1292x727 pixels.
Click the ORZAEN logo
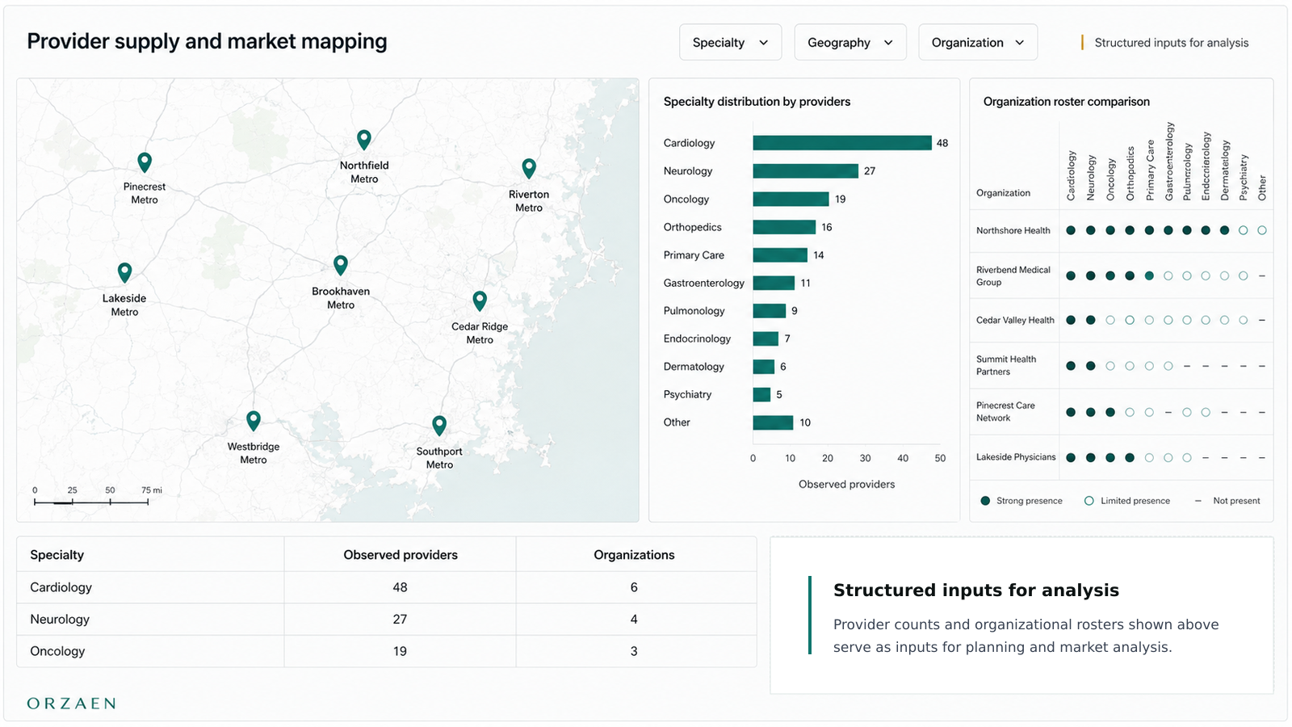71,704
